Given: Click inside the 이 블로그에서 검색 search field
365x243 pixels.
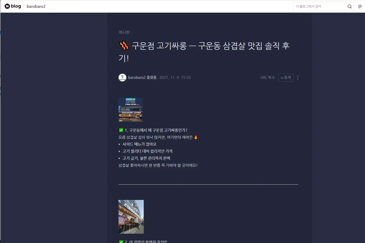Looking at the screenshot, I should [319, 6].
